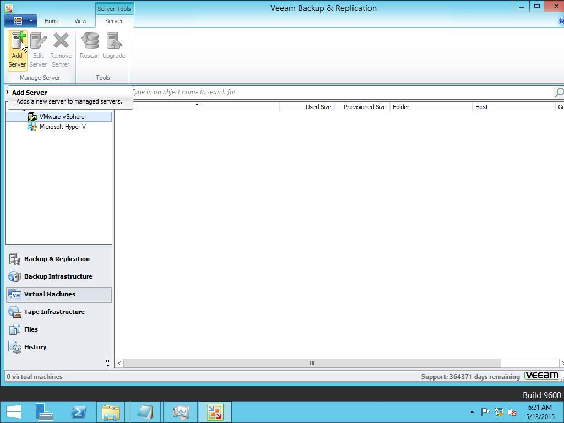Click the Veeam logo in status bar

pos(542,376)
